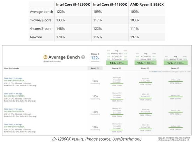This screenshot has height=143, width=192.
Task: Click the GAMERSKY watermark logo
Action: click(173, 139)
